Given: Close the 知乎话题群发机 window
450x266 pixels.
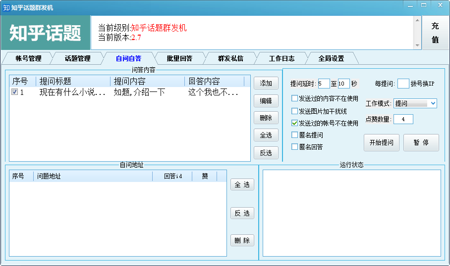Looking at the screenshot, I should click(x=440, y=5).
